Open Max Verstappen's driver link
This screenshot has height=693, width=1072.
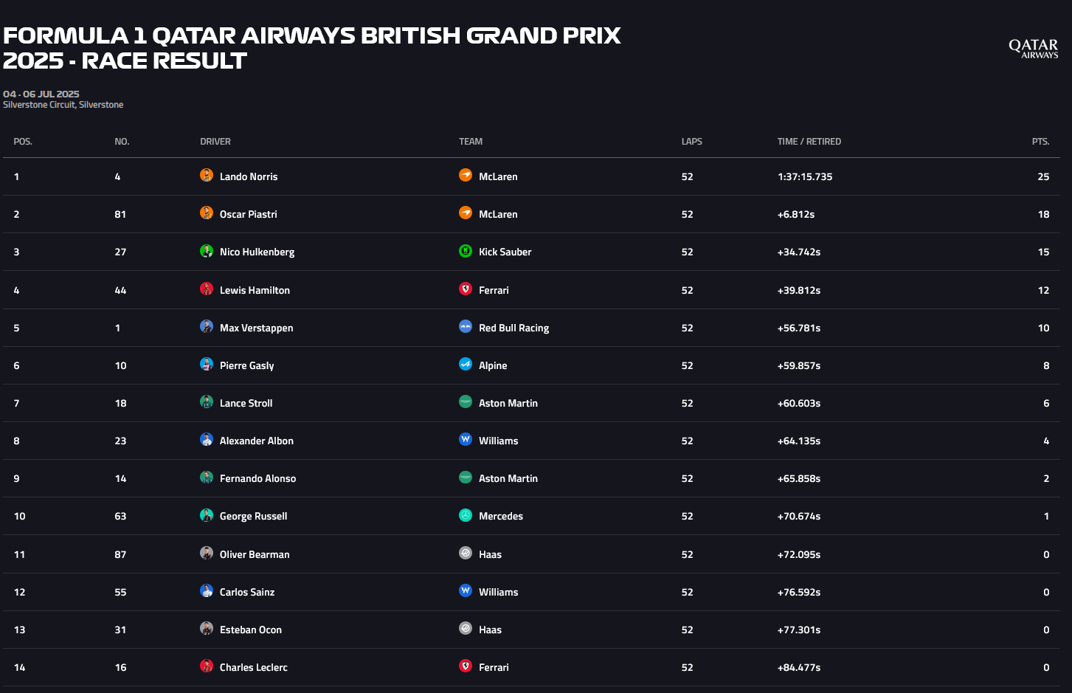256,328
